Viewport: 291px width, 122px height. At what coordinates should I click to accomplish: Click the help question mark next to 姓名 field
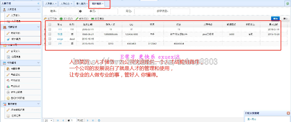coord(81,11)
